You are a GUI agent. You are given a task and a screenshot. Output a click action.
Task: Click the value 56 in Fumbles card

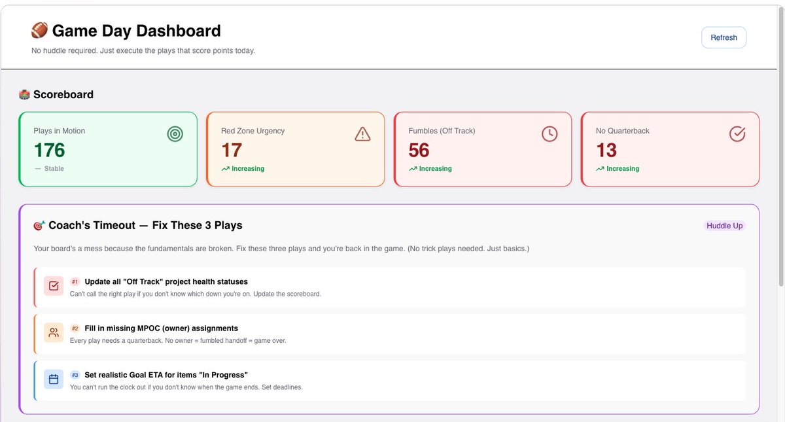pos(419,150)
